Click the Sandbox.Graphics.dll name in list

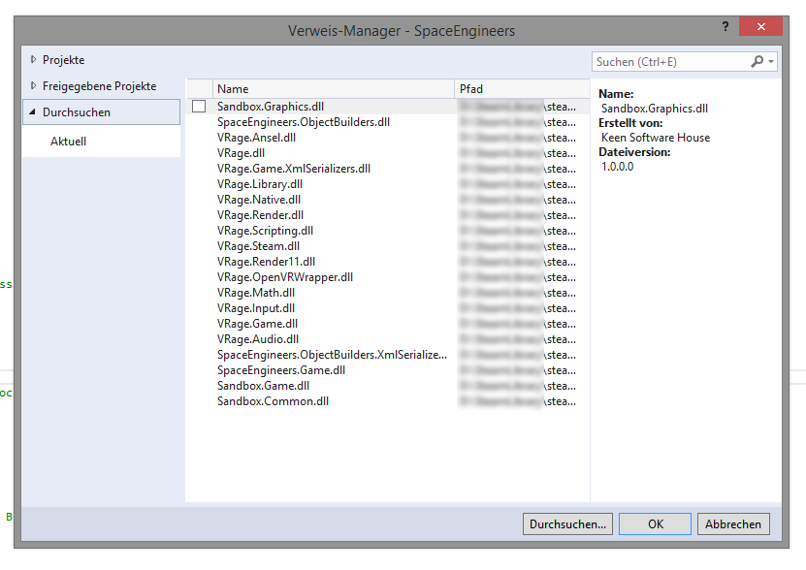271,107
